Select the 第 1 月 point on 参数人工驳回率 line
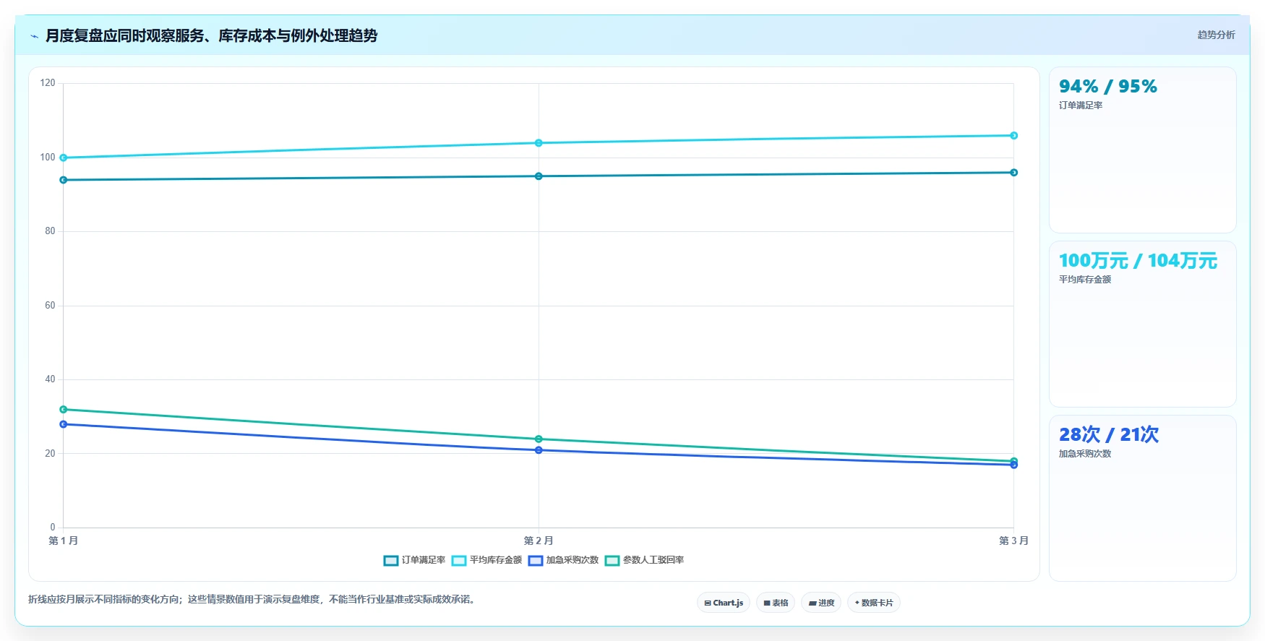 click(x=64, y=410)
